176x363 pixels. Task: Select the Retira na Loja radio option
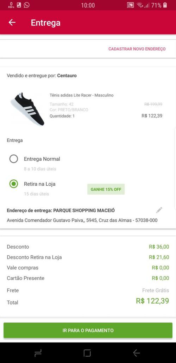(x=14, y=184)
